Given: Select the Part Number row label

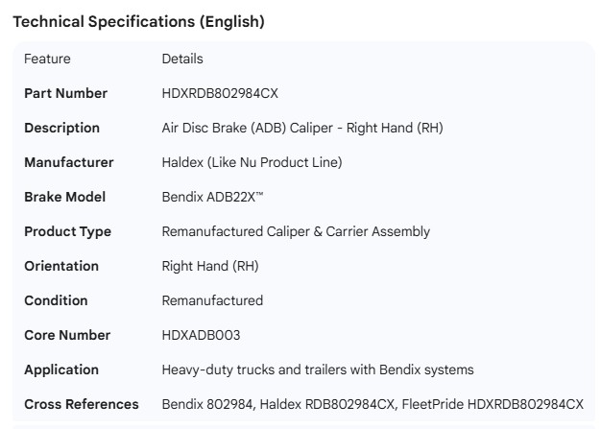Looking at the screenshot, I should [x=65, y=93].
